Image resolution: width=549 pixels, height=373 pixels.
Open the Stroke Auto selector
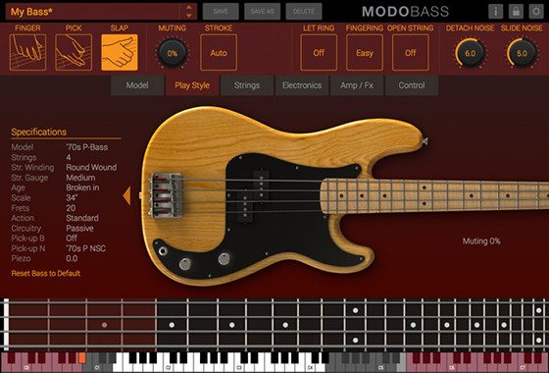219,53
